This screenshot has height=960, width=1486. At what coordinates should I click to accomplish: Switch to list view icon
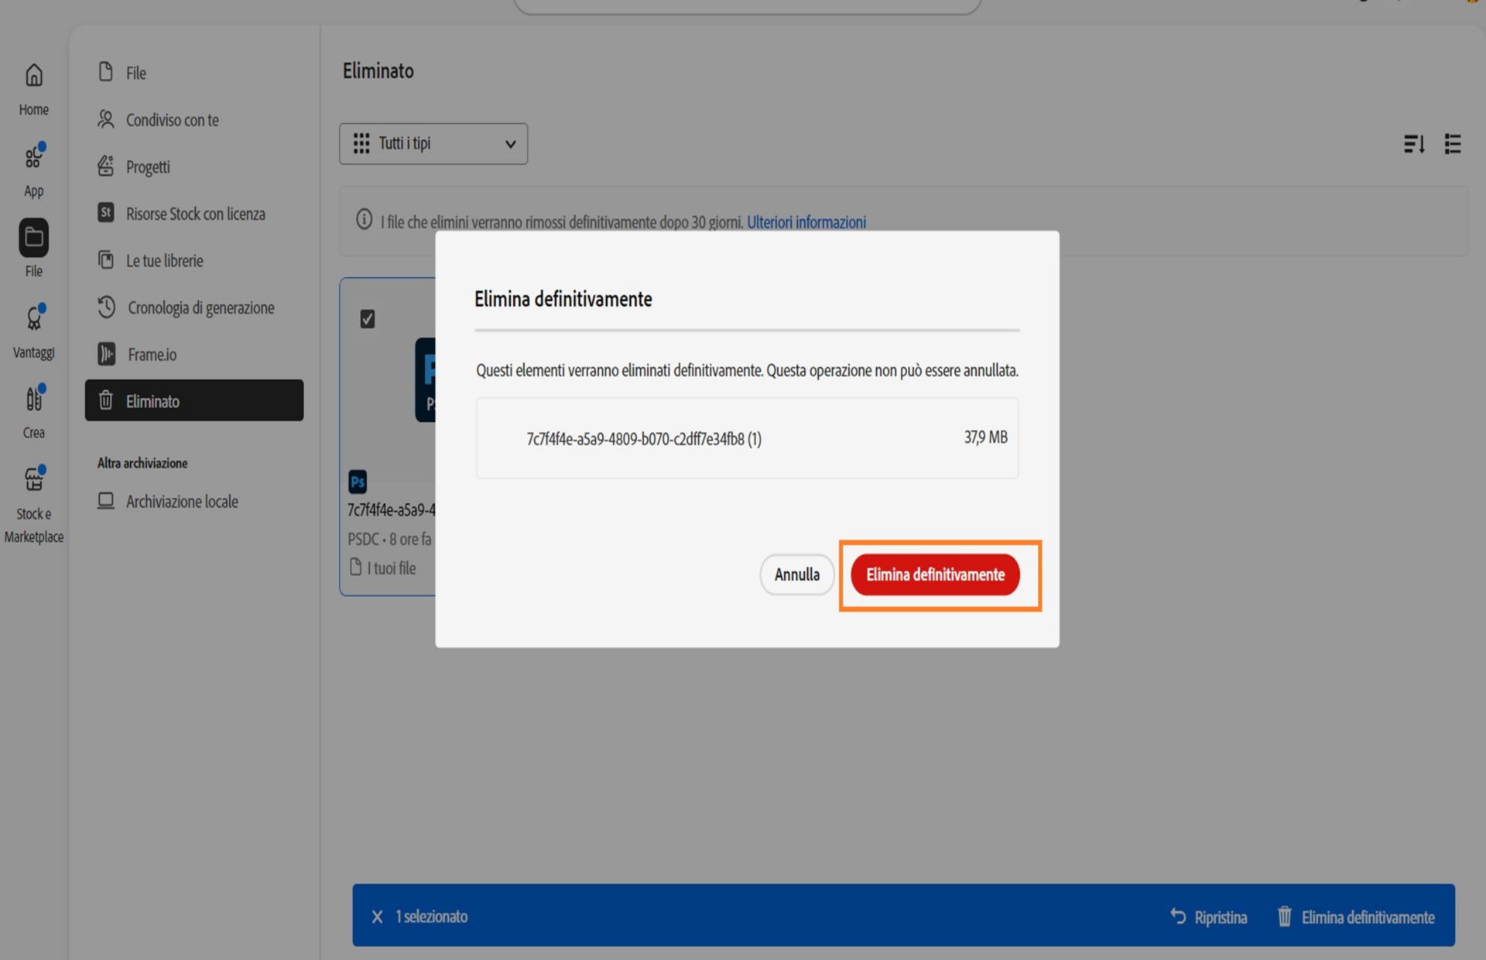click(1453, 144)
